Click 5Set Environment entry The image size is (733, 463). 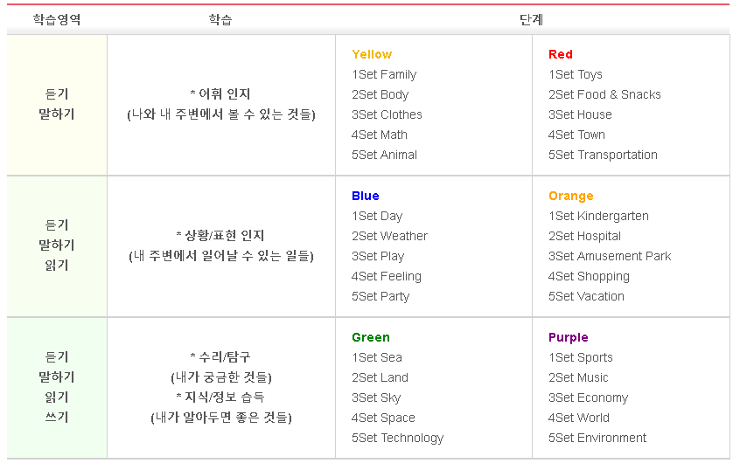pyautogui.click(x=597, y=439)
